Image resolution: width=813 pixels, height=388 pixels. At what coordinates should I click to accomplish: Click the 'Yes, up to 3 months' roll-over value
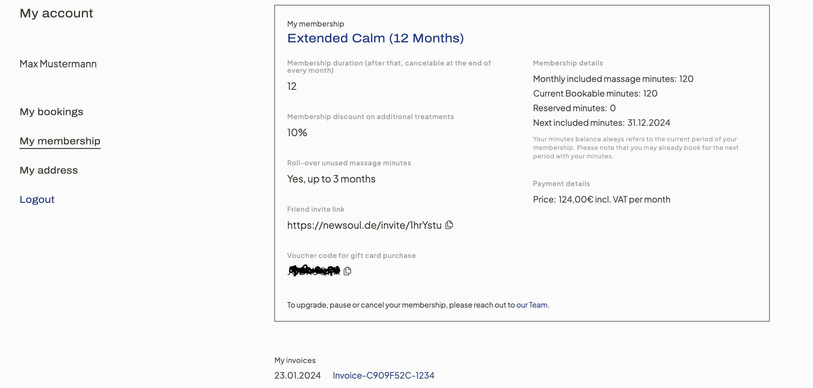point(331,179)
